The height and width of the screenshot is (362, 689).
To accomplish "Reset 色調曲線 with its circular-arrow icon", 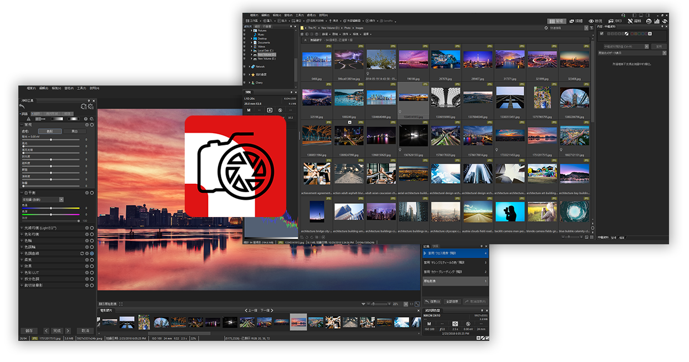I will click(x=82, y=253).
